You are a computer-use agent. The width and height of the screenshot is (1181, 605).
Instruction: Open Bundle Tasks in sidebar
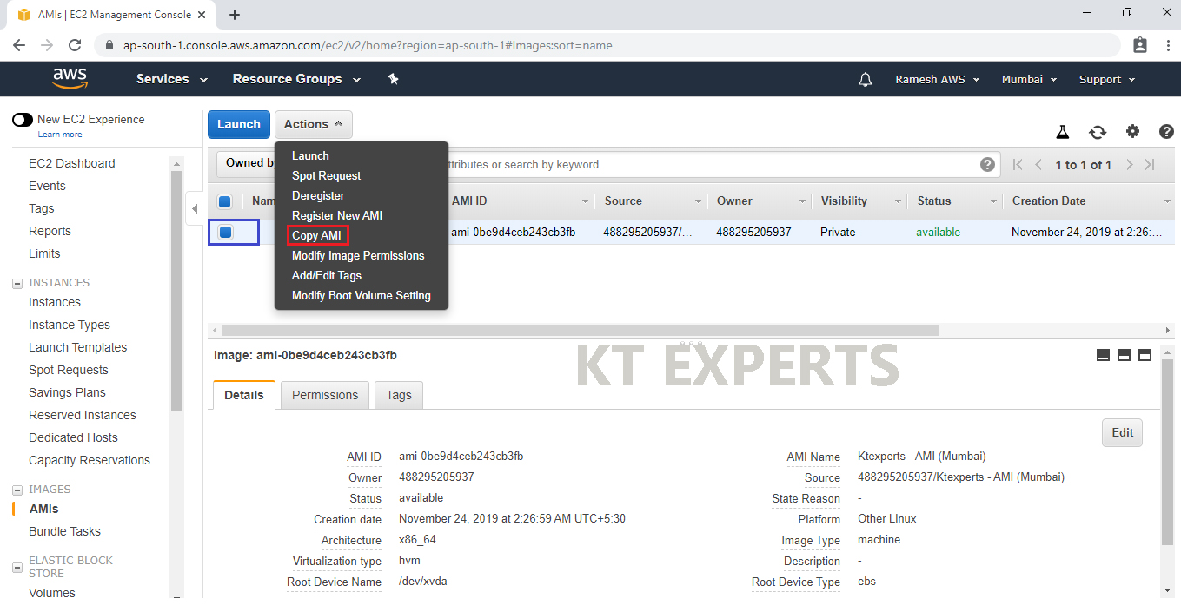pyautogui.click(x=65, y=531)
